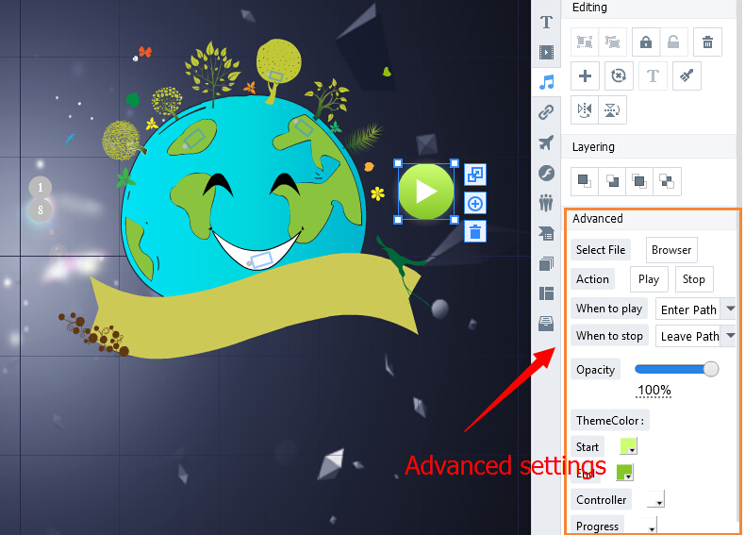Click the smiling Earth image on canvas
This screenshot has height=535, width=745.
click(x=242, y=195)
